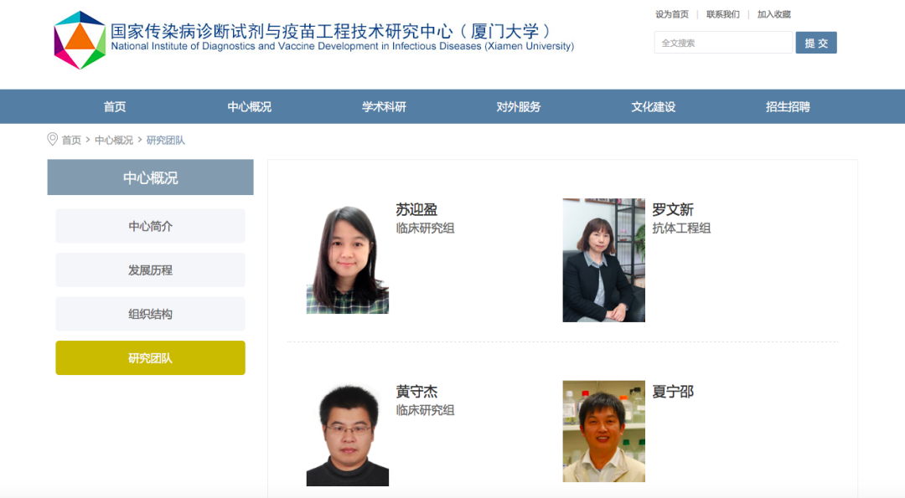Click the Chinese institute title in header
The width and height of the screenshot is (905, 498).
331,30
